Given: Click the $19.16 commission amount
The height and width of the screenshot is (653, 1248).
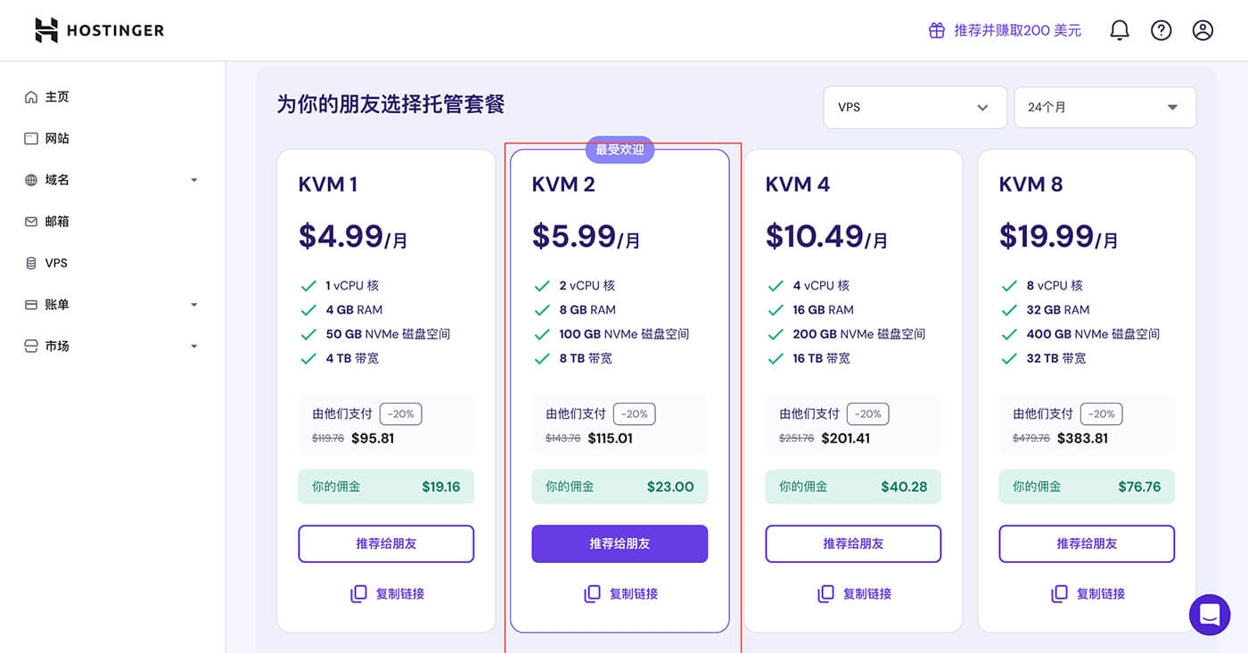Looking at the screenshot, I should [441, 486].
